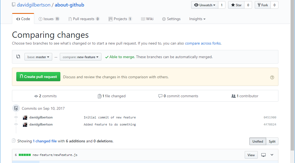Switch to Split diff view
This screenshot has height=163, width=295.
point(272,141)
